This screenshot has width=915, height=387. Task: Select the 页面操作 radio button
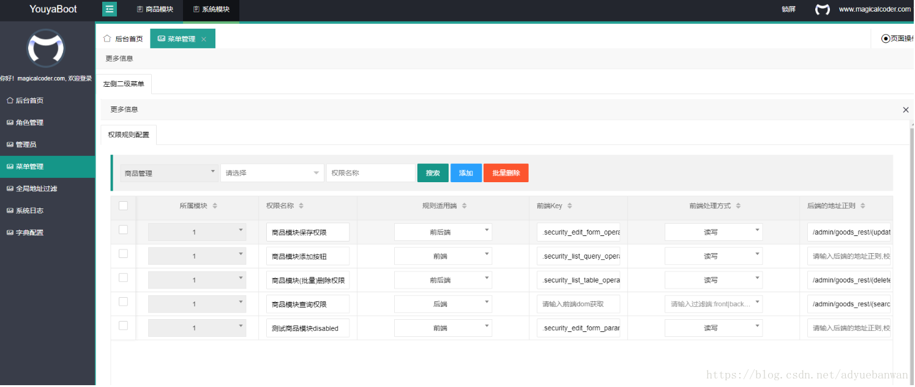(x=886, y=38)
